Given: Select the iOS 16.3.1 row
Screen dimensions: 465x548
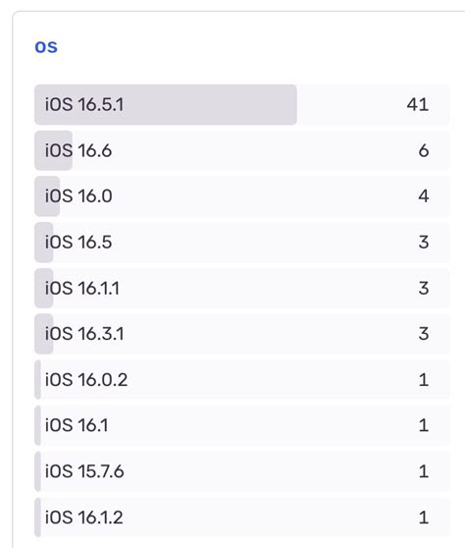Looking at the screenshot, I should click(242, 334).
